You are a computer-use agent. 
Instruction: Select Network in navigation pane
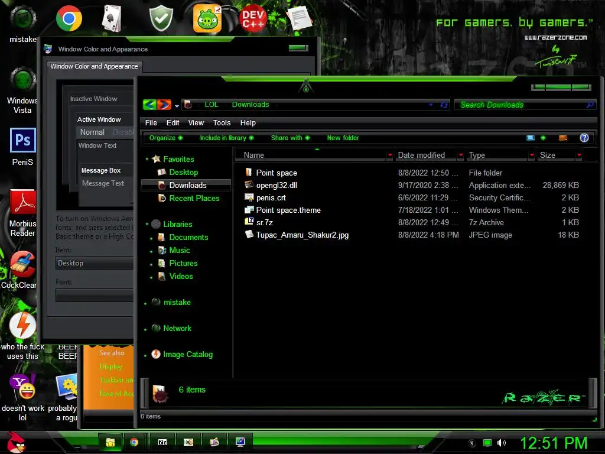177,328
